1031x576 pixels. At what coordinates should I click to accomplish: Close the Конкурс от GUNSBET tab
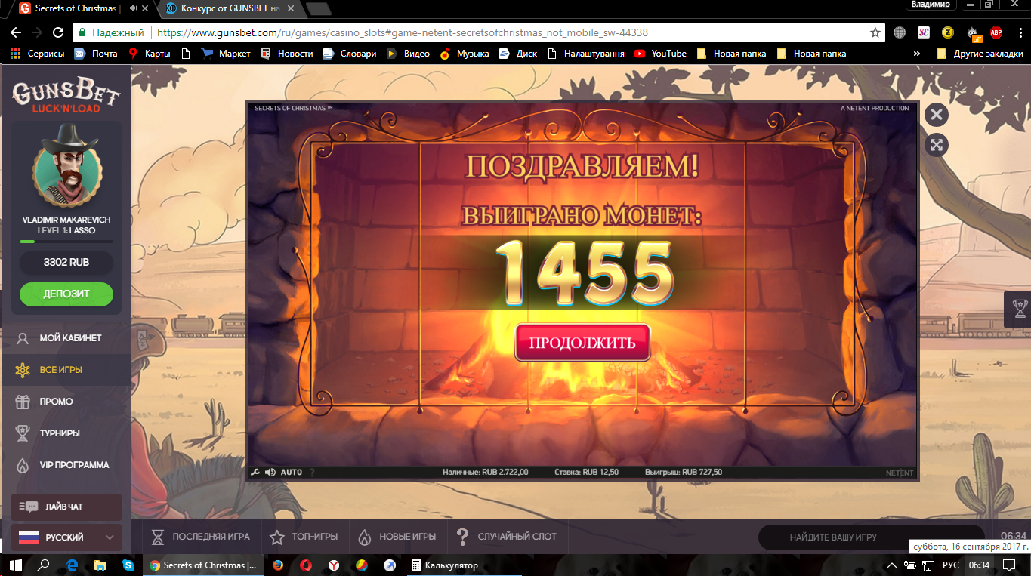[292, 8]
